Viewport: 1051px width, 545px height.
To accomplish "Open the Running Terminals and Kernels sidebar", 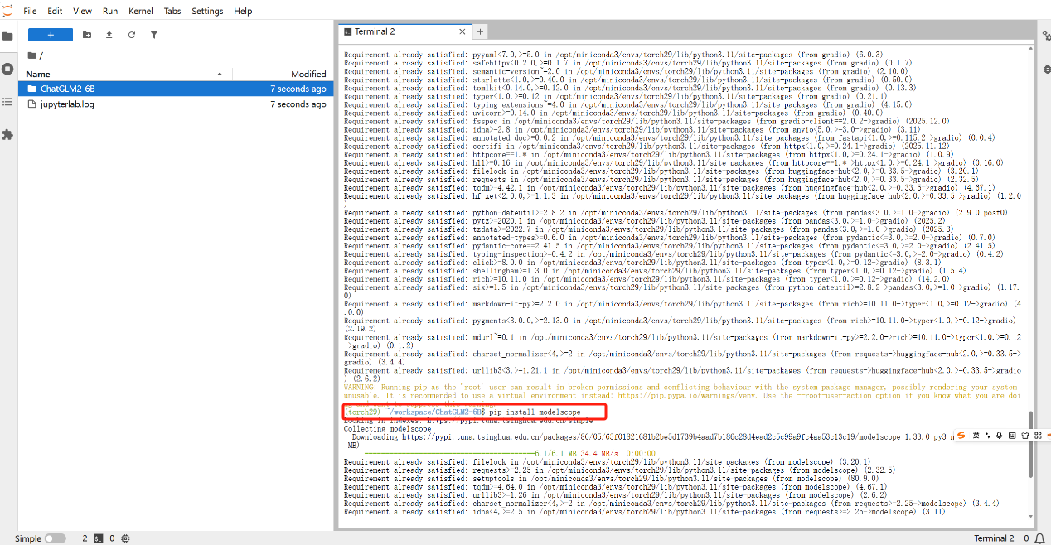I will [7, 69].
